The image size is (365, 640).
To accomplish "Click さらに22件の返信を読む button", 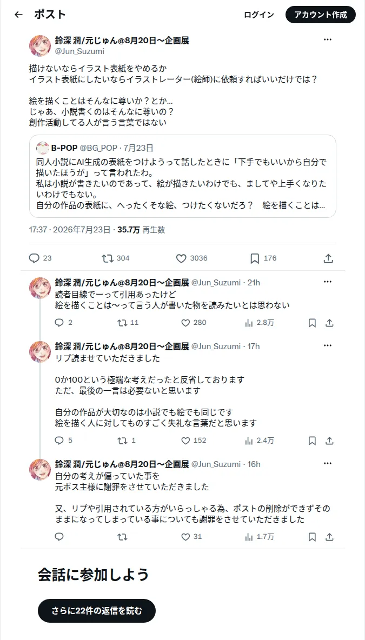I will coord(97,611).
